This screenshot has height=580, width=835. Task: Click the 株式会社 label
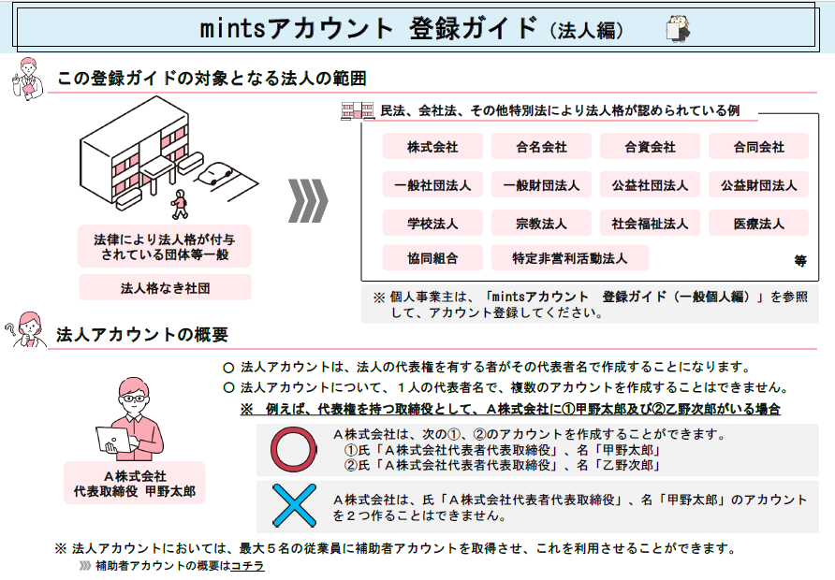coord(432,146)
